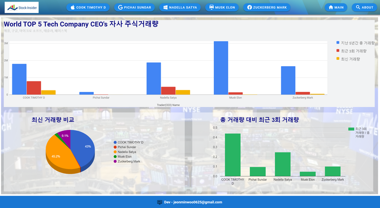The image size is (380, 208).
Task: Click pie legend dot for Nadella Satya
Action: (115, 152)
